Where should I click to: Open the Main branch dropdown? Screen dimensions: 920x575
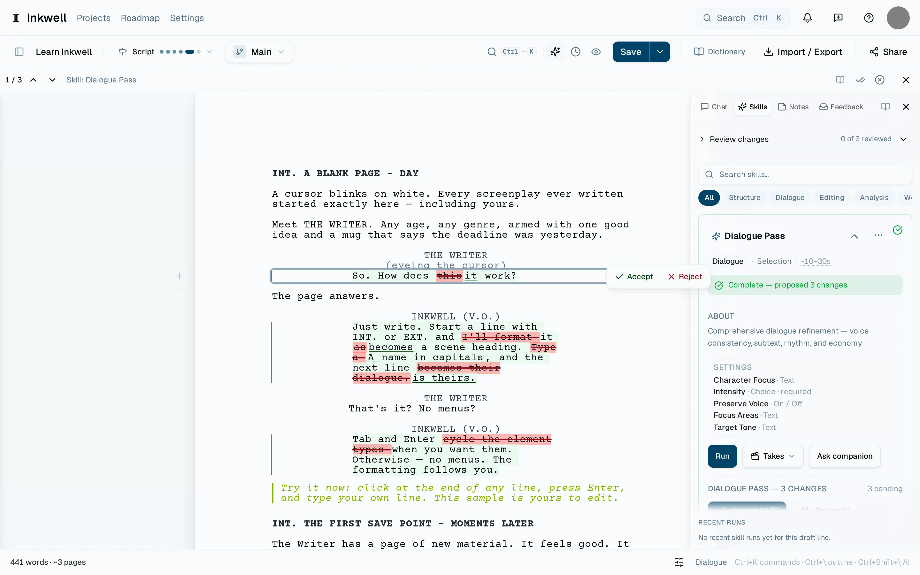click(259, 52)
